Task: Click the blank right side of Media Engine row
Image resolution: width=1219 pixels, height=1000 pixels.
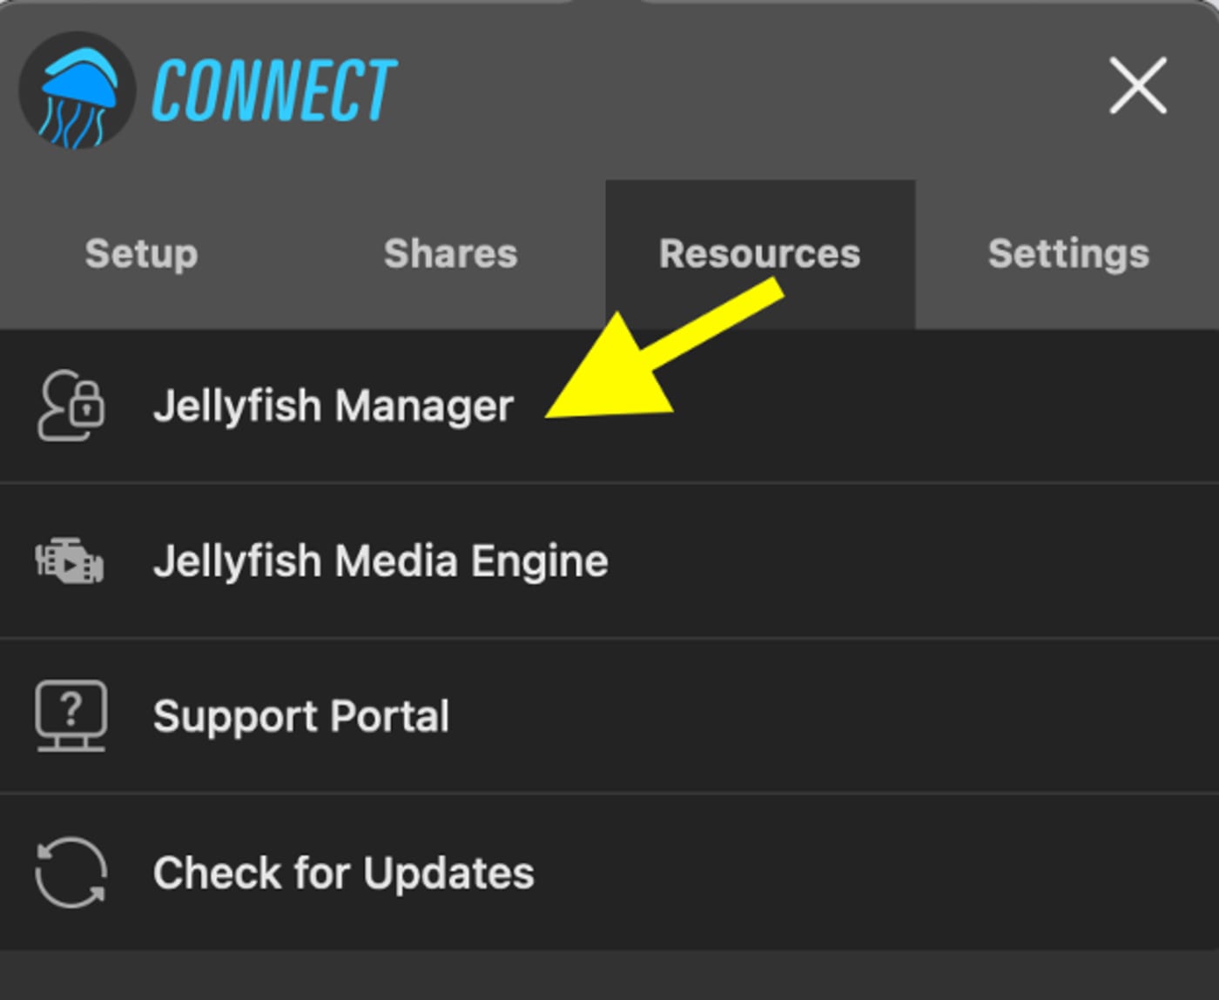Action: (913, 561)
